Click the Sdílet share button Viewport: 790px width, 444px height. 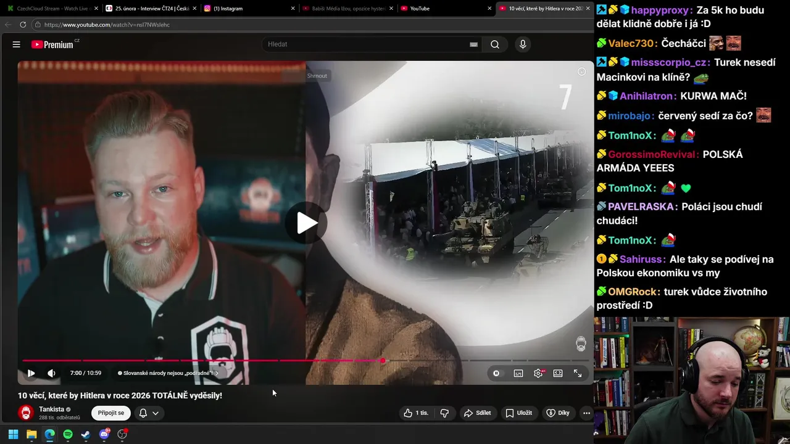pyautogui.click(x=478, y=413)
